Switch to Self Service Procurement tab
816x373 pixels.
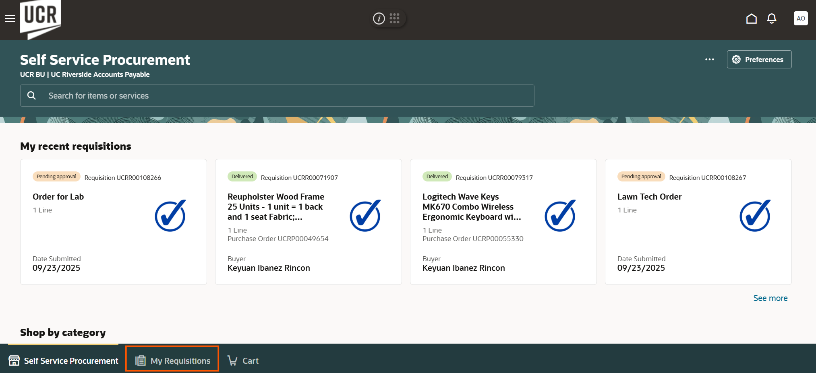click(x=64, y=361)
